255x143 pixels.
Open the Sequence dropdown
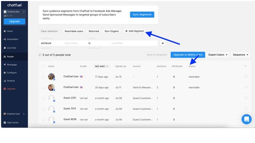pyautogui.click(x=240, y=55)
